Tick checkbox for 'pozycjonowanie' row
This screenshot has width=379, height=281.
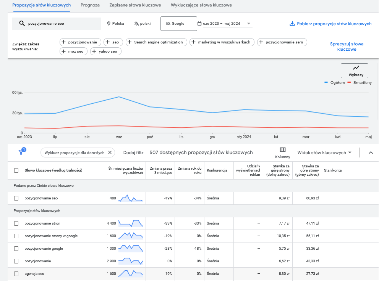[x=16, y=261]
